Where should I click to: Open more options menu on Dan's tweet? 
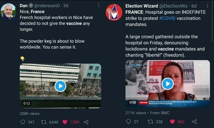[x=99, y=5]
